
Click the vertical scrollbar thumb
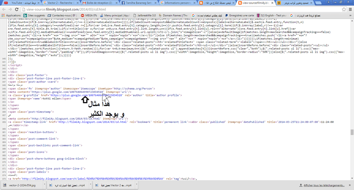(352, 132)
